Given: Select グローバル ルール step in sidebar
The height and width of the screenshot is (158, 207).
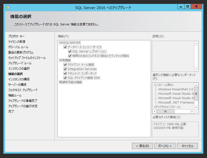Looking at the screenshot, I should click(x=18, y=47).
